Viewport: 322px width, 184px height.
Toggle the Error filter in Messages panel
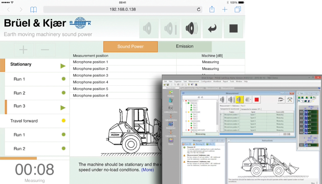click(x=187, y=144)
